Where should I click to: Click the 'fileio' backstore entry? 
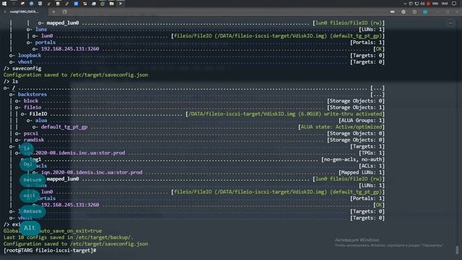pos(32,108)
